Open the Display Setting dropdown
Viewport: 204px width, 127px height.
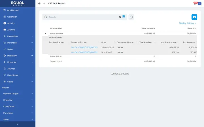pos(188,23)
